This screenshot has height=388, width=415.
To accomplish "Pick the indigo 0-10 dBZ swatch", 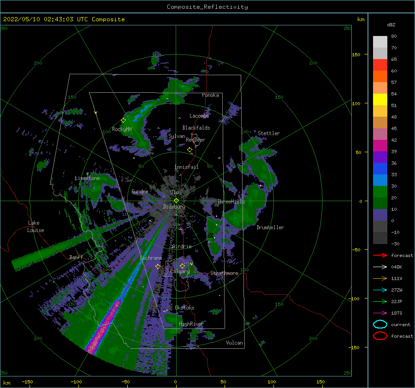I will click(380, 215).
